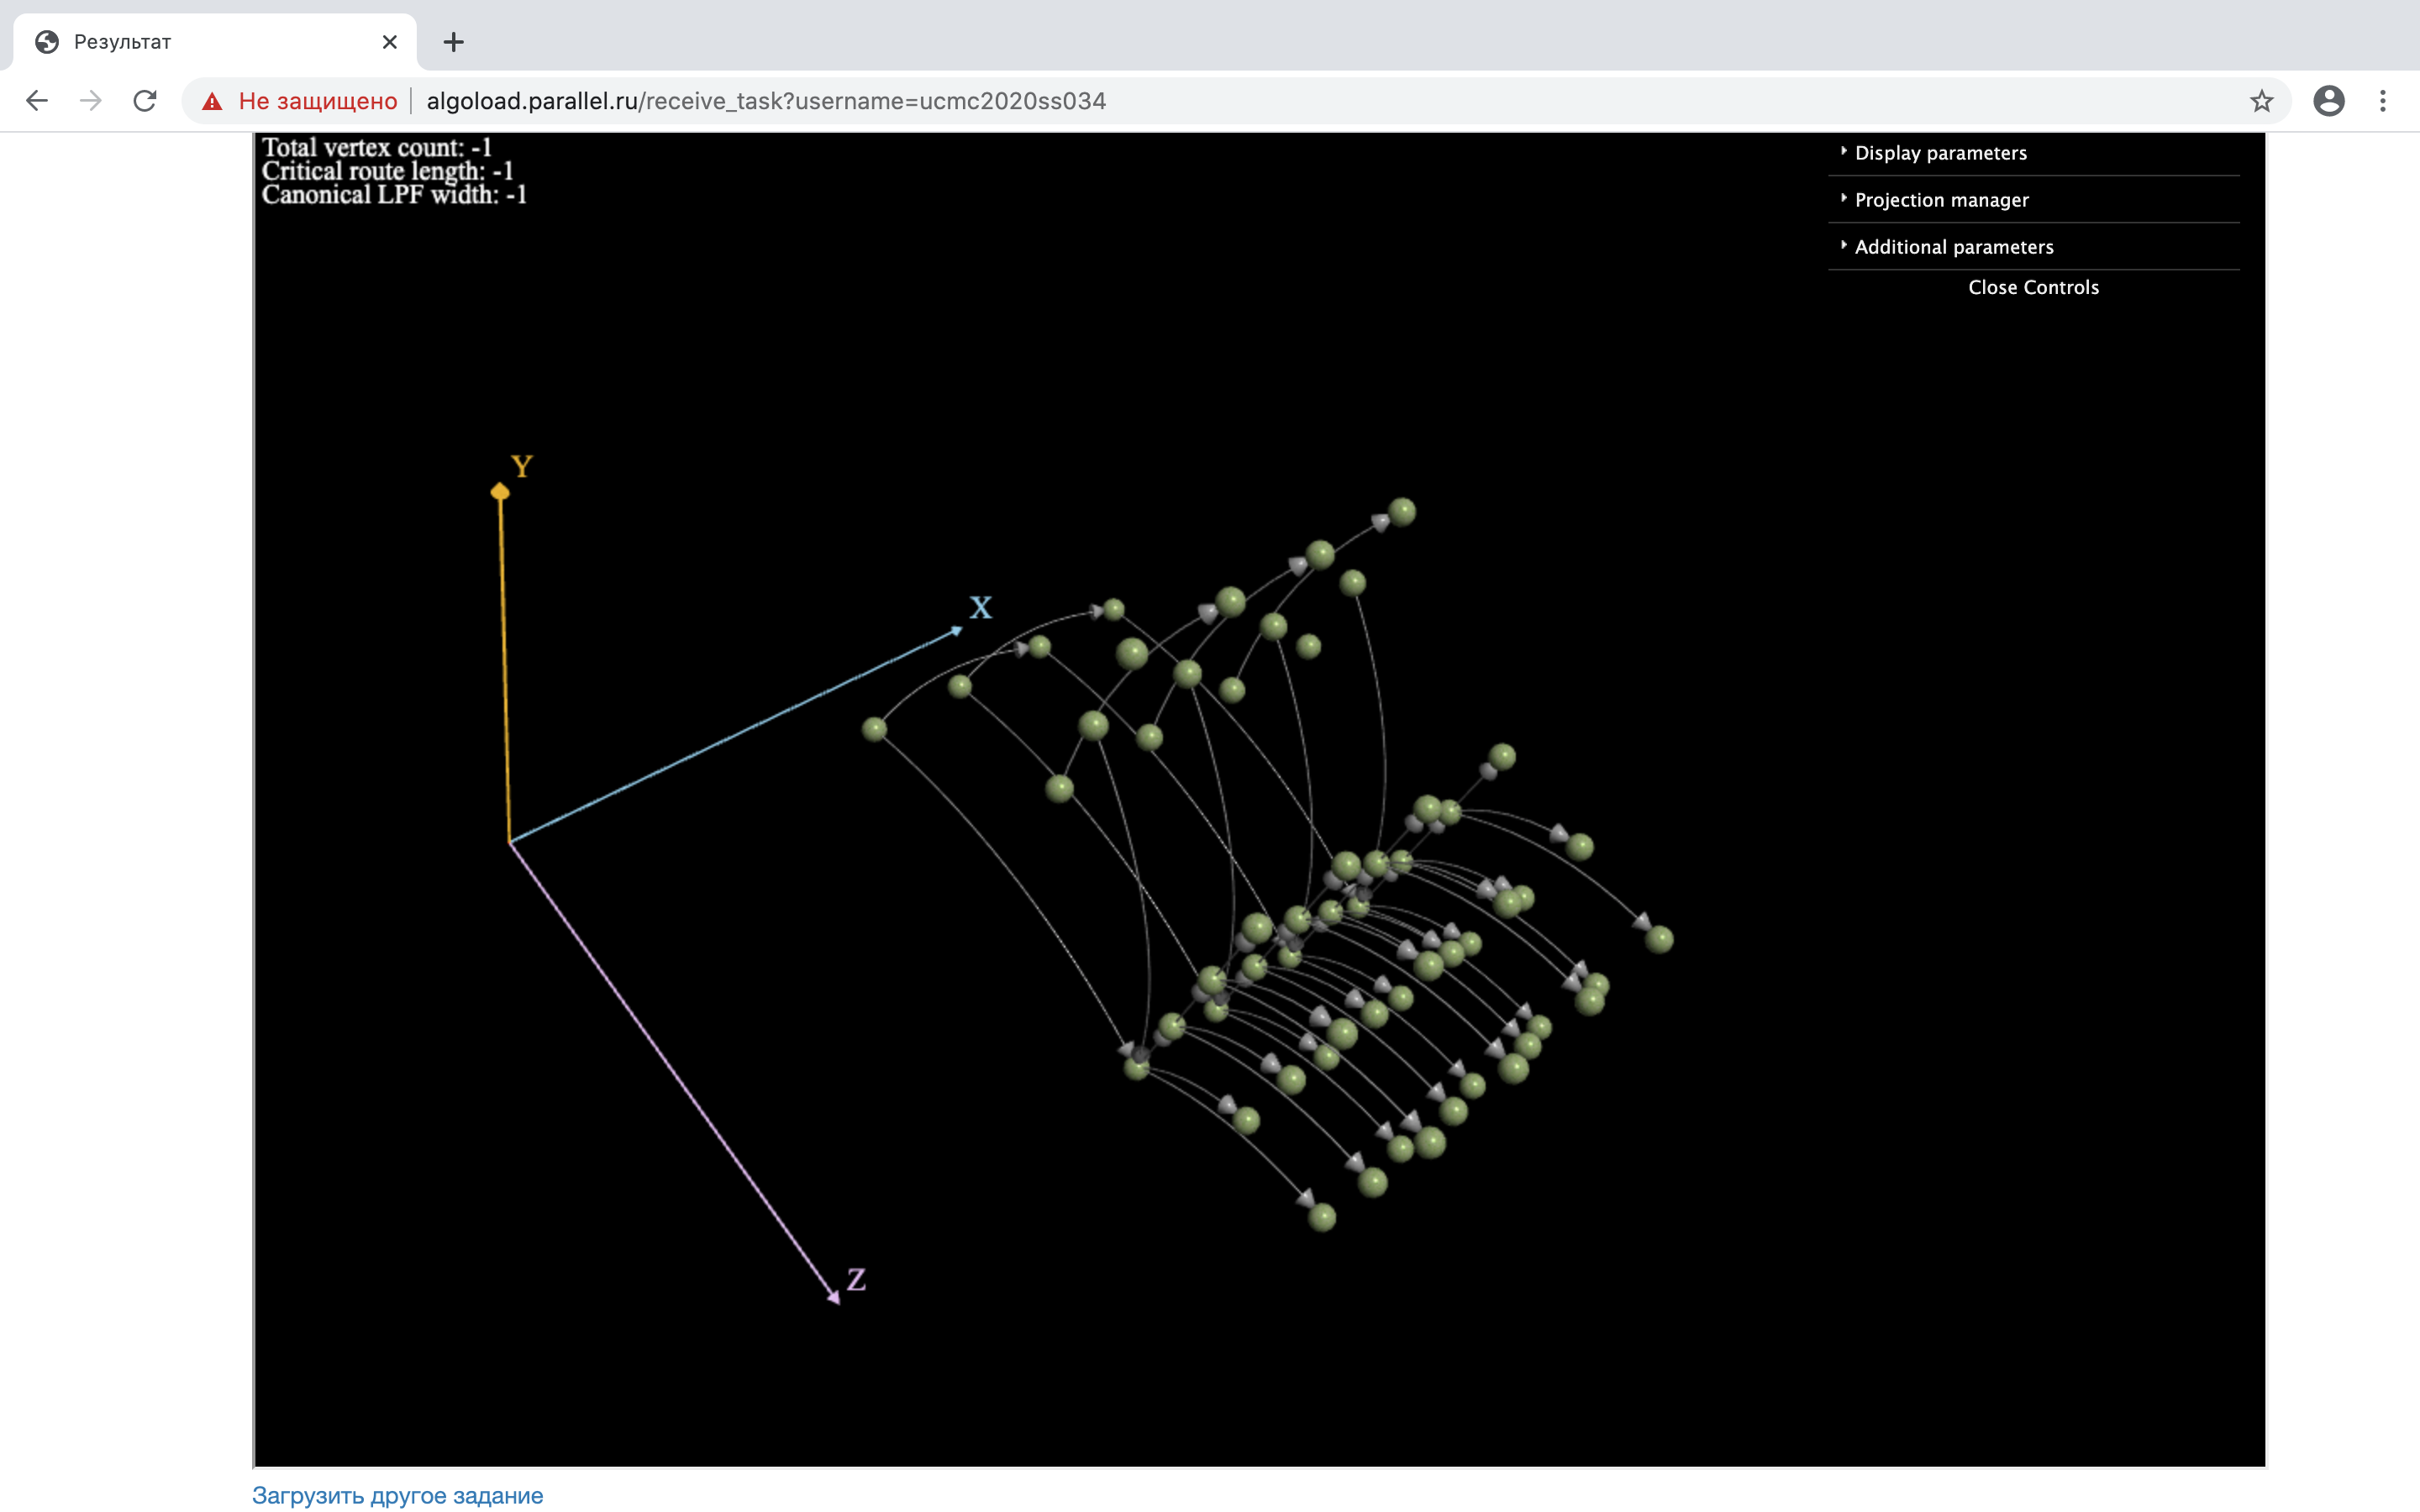Click the globe favicon on the tab
Viewport: 2420px width, 1512px height.
(x=47, y=42)
